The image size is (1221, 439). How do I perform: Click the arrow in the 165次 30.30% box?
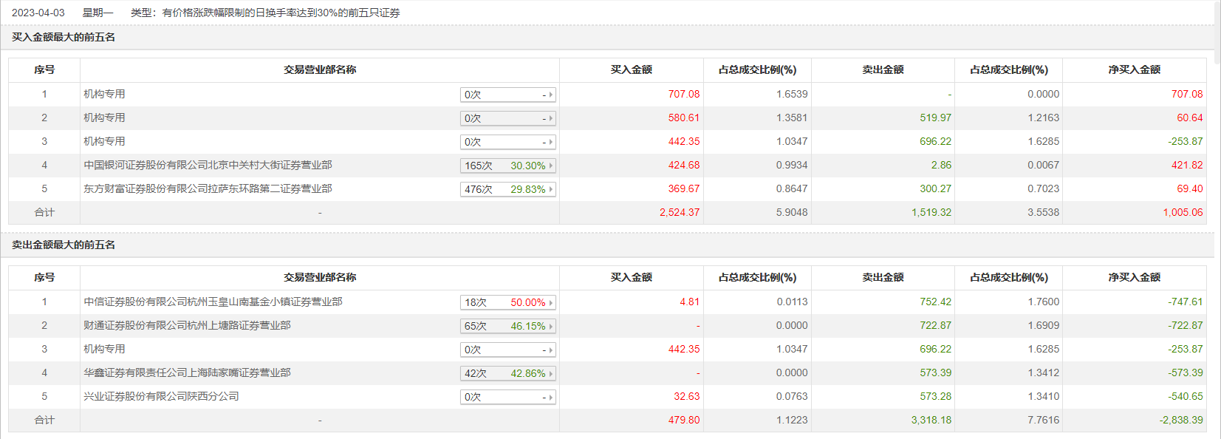(x=551, y=166)
